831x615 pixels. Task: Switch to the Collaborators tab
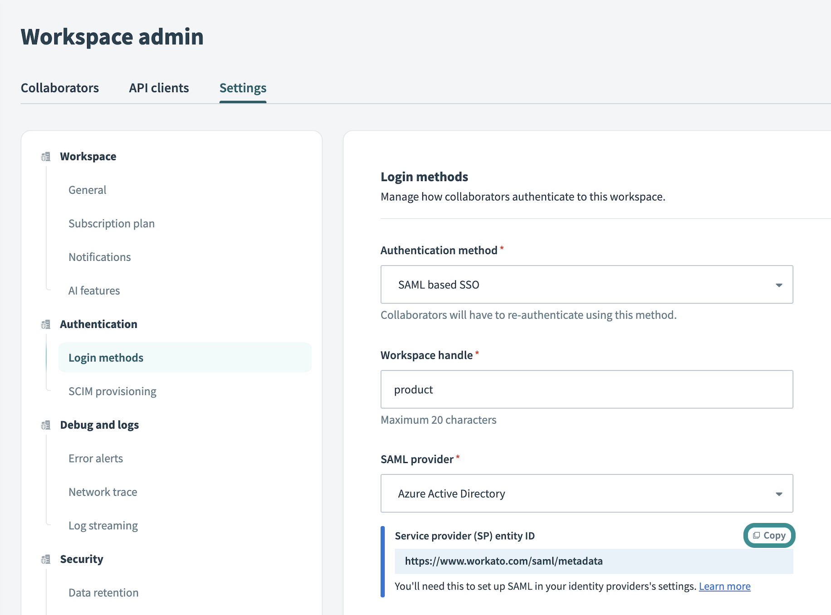point(60,88)
